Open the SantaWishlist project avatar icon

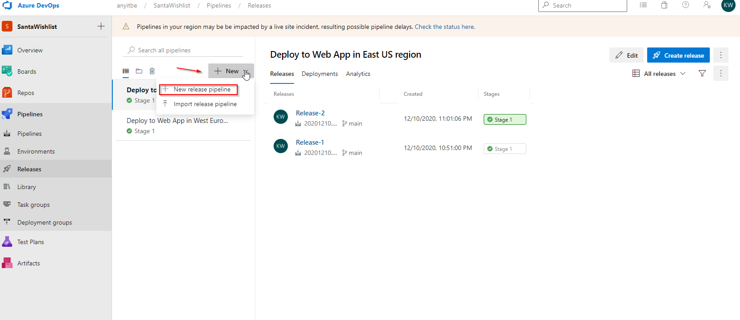(x=7, y=27)
